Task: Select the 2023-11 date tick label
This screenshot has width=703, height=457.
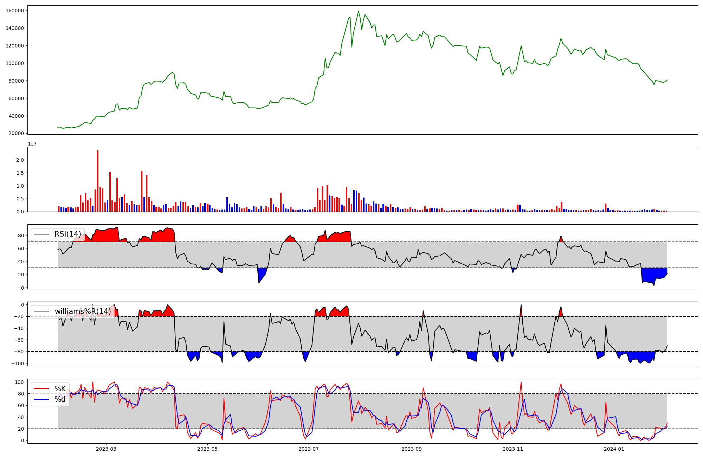Action: click(x=513, y=449)
